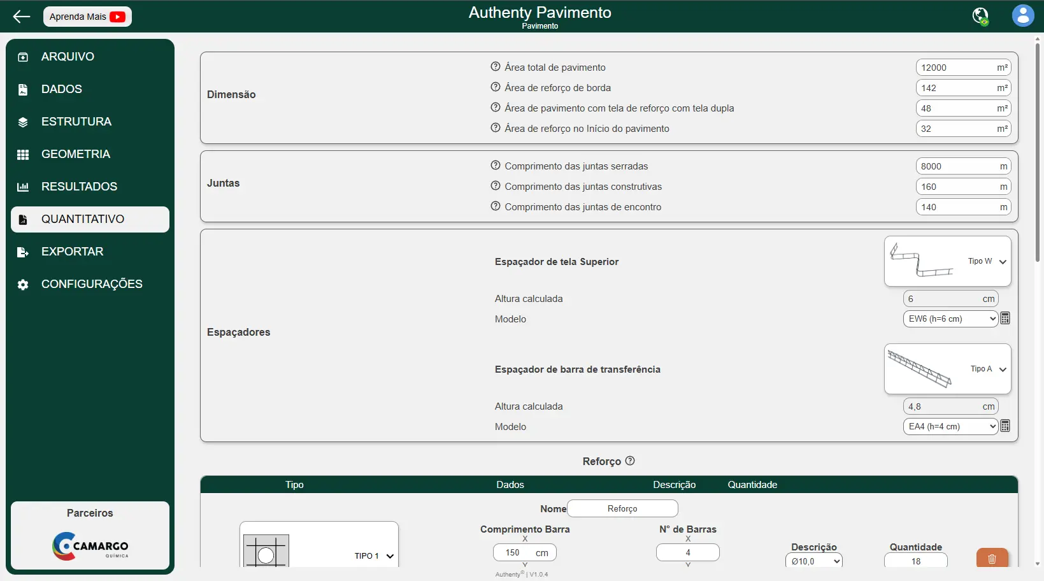The width and height of the screenshot is (1044, 581).
Task: Open the EA4 (h=4 cm) model dropdown
Action: coord(950,427)
